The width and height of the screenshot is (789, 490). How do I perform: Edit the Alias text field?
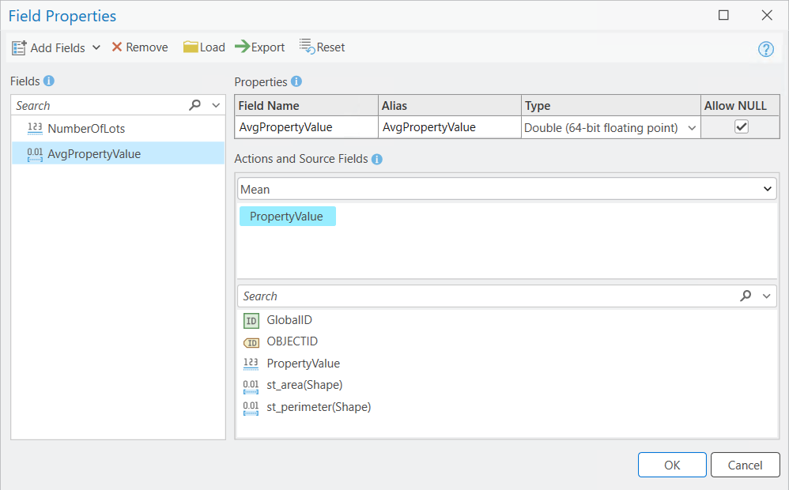[x=449, y=127]
